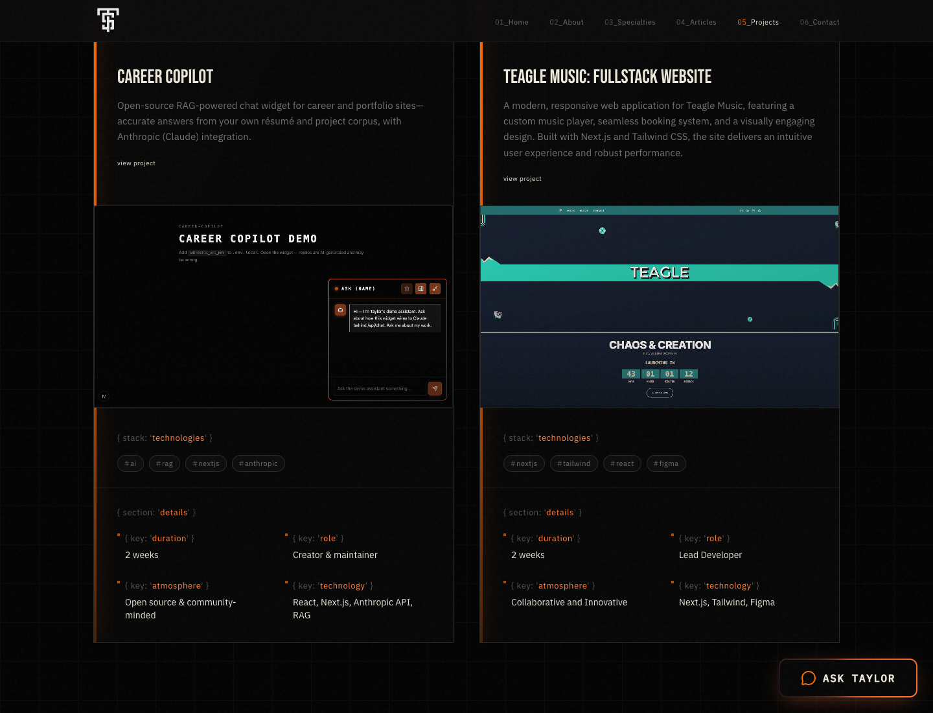
Task: Select the #ai tag
Action: coord(130,463)
